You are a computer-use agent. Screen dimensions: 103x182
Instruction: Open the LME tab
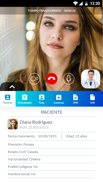(x=93, y=99)
